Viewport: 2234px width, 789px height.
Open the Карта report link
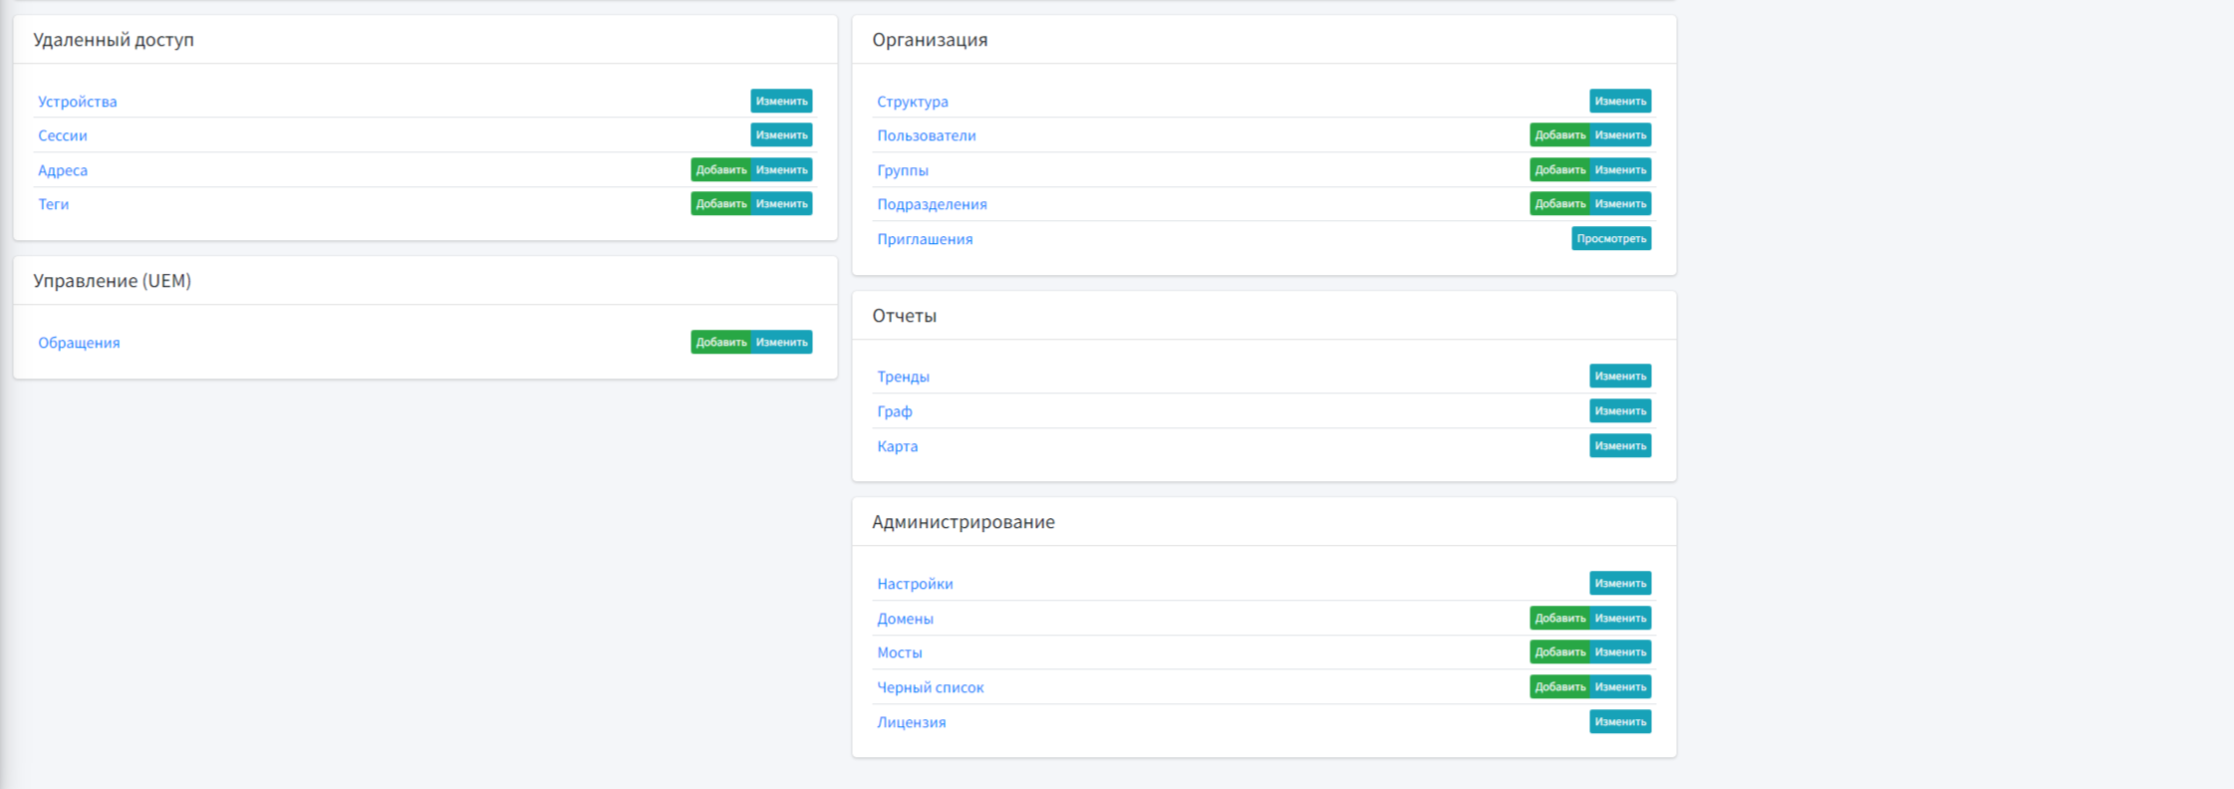coord(898,446)
